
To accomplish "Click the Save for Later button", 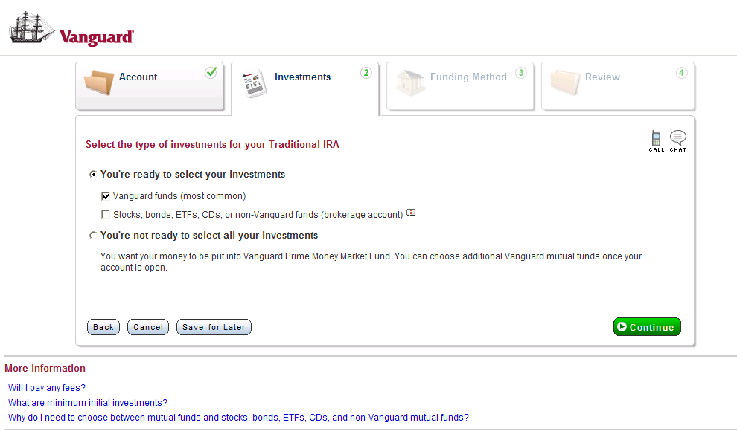I will [x=214, y=327].
